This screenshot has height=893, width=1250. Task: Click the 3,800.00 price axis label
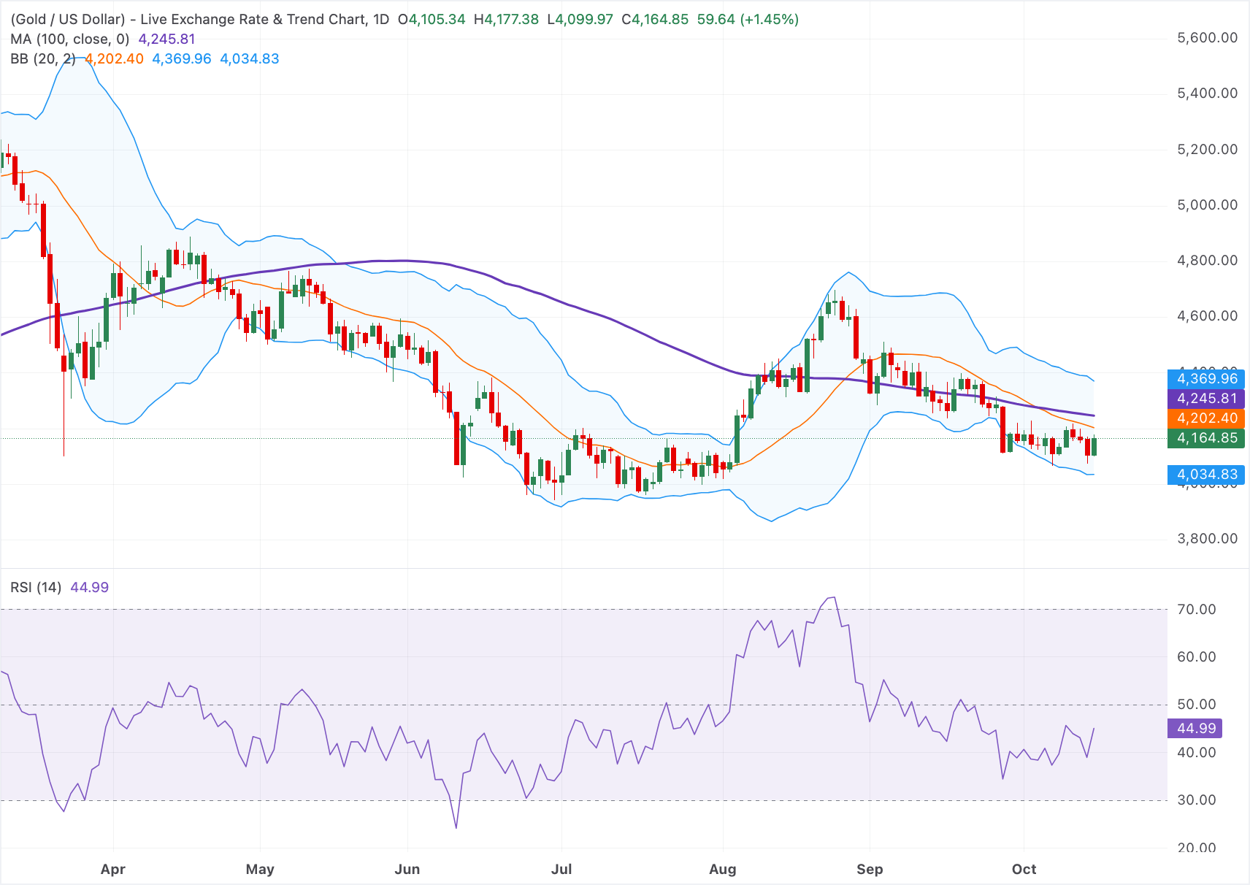(x=1207, y=538)
